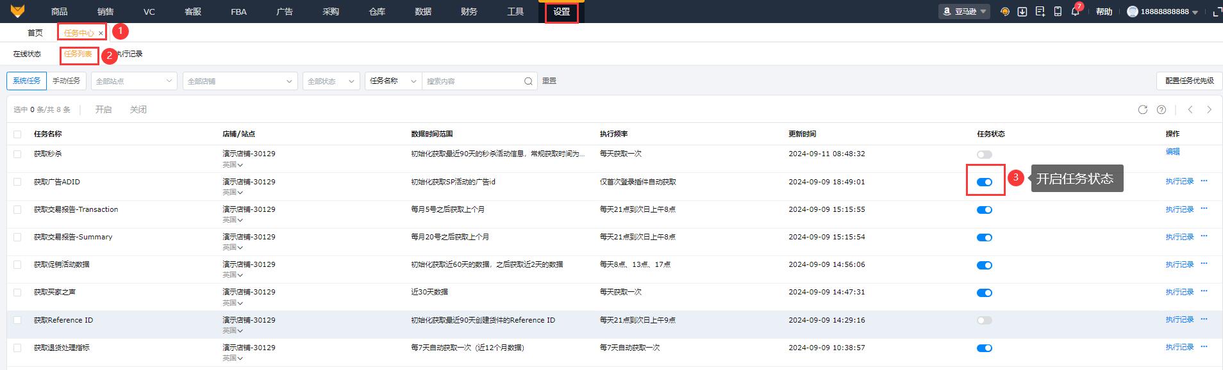
Task: Open the 全部站点 dropdown
Action: (133, 81)
